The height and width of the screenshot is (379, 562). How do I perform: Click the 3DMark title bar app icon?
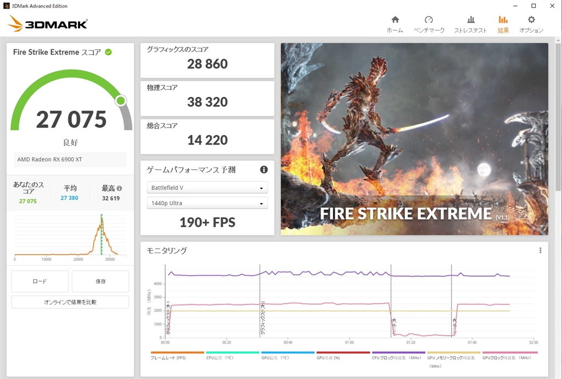6,5
